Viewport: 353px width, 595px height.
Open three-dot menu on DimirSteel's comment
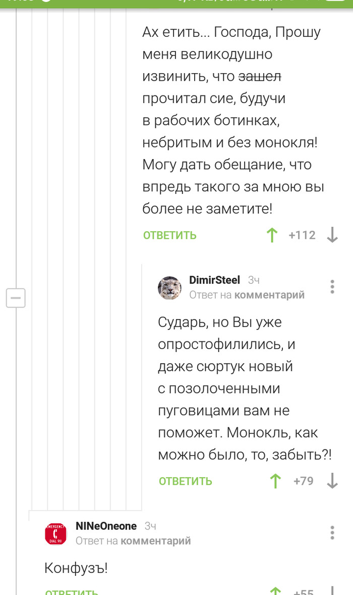pos(332,286)
